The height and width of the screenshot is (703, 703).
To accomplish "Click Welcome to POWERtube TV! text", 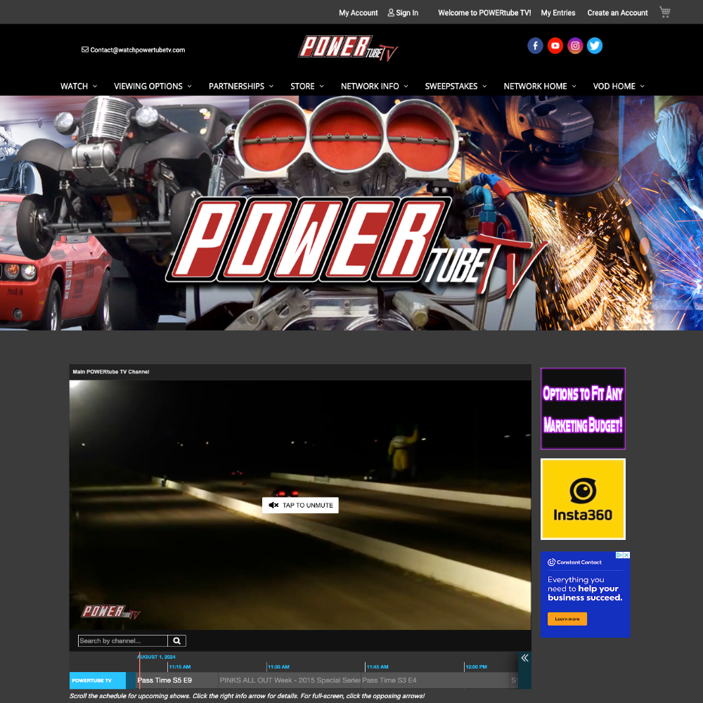I will pyautogui.click(x=484, y=13).
